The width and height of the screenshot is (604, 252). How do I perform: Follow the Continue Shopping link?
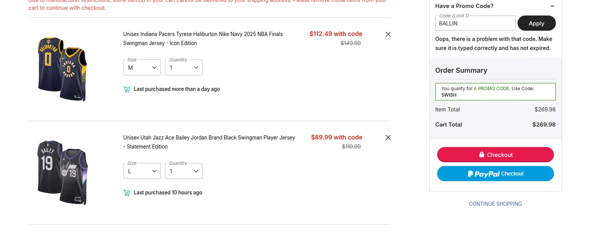pos(495,204)
